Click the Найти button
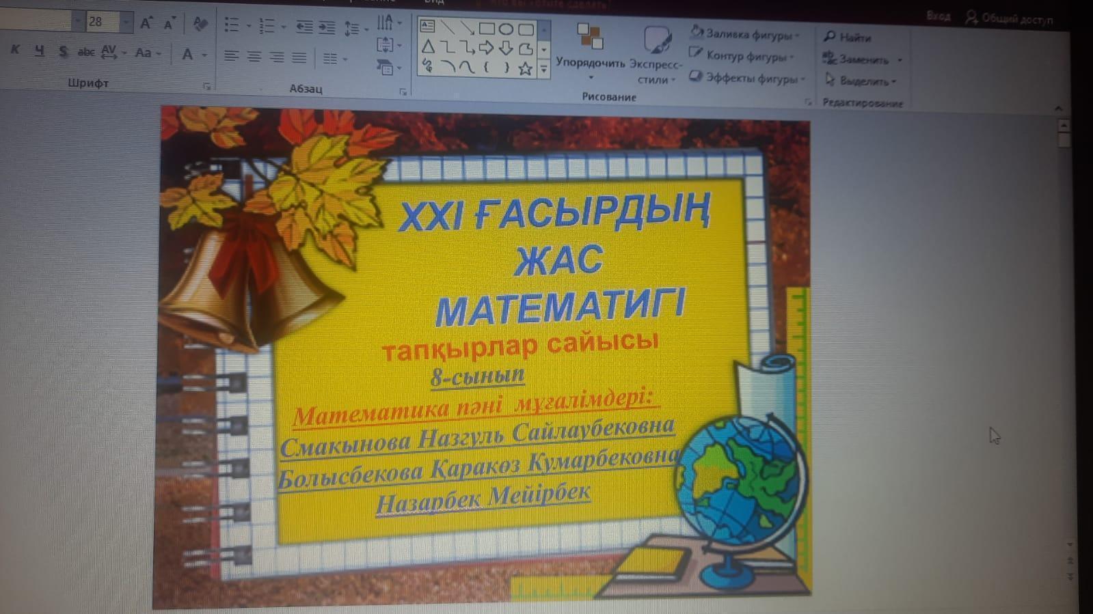The image size is (1093, 614). pyautogui.click(x=848, y=37)
